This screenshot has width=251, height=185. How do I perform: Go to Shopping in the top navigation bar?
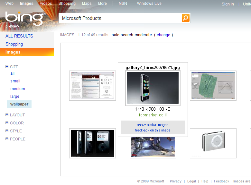point(67,3)
